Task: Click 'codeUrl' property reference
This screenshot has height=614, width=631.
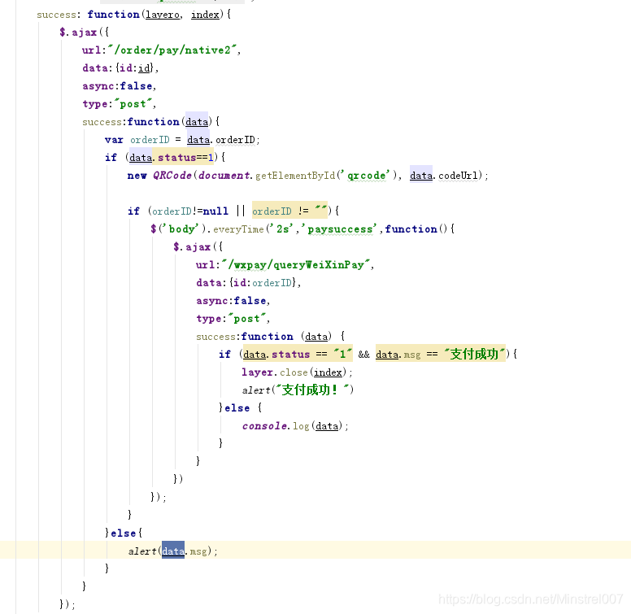Action: pos(458,176)
